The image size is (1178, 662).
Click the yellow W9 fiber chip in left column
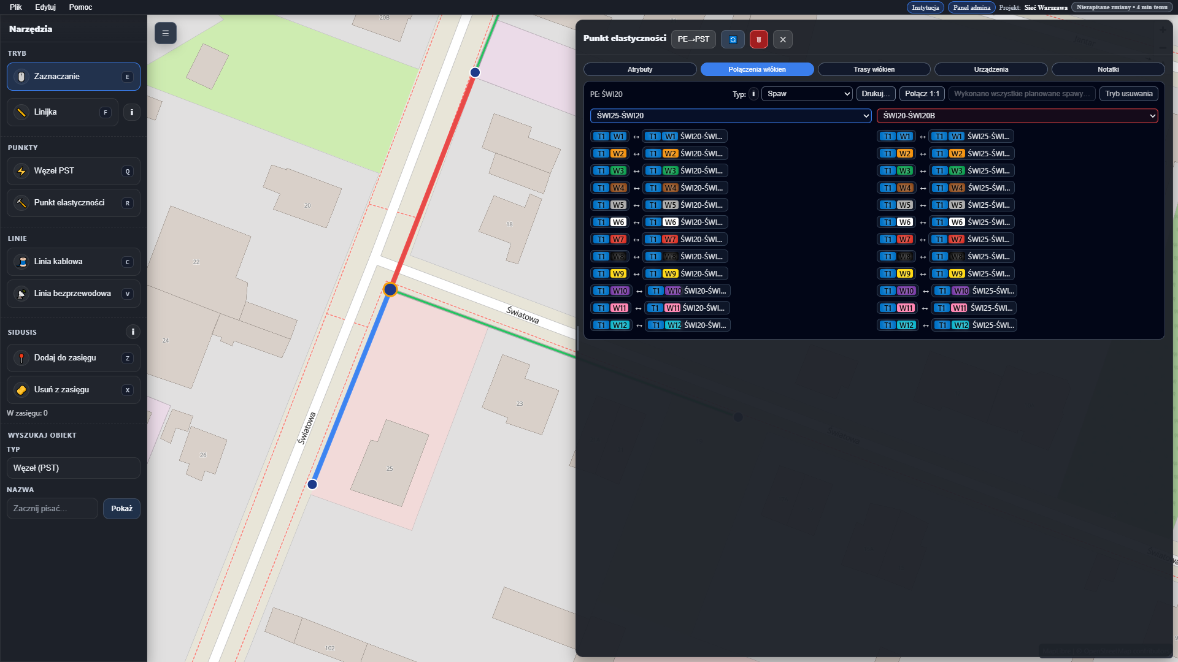tap(618, 274)
